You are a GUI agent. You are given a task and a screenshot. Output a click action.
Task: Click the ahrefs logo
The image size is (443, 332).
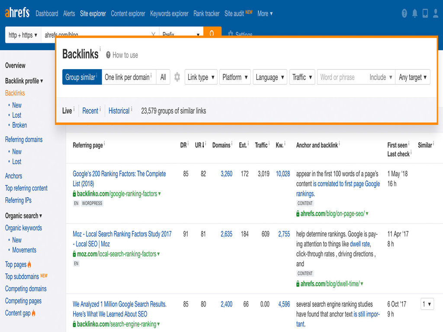17,13
